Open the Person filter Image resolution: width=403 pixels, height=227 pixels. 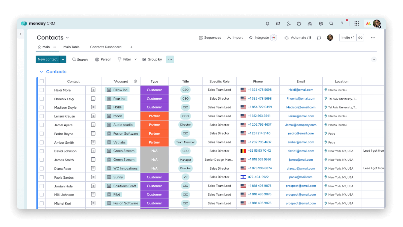click(103, 60)
